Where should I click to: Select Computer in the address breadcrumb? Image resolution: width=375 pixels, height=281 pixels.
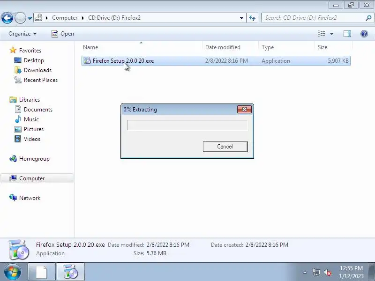(65, 18)
